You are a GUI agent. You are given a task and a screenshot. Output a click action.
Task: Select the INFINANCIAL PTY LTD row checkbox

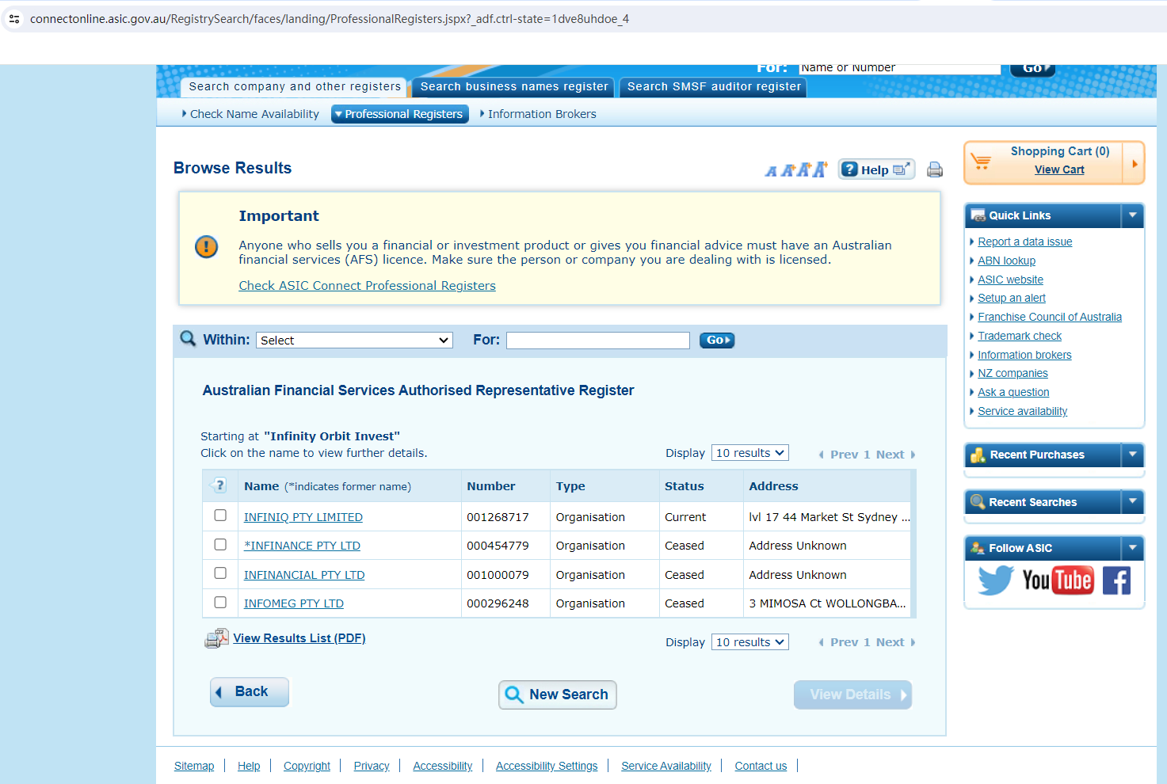coord(220,573)
